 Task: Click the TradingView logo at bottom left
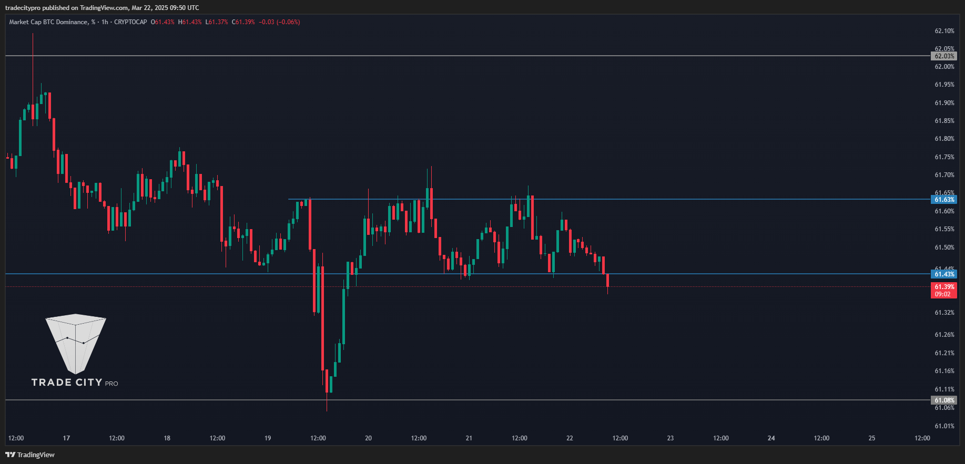(30, 455)
